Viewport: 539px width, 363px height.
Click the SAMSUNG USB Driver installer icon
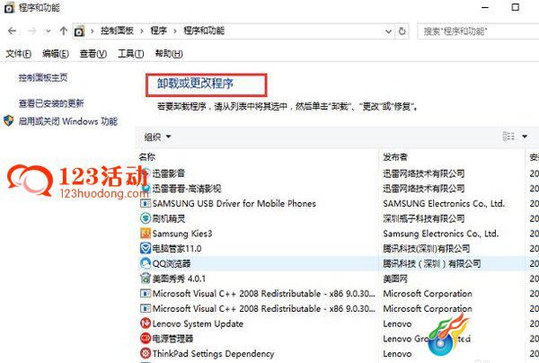coord(146,203)
